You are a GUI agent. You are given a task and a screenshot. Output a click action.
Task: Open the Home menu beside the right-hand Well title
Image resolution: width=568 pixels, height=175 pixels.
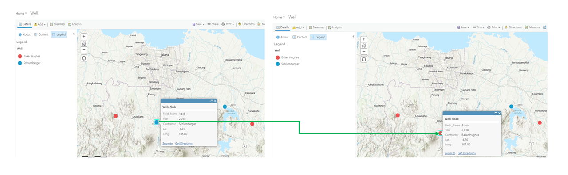[279, 17]
